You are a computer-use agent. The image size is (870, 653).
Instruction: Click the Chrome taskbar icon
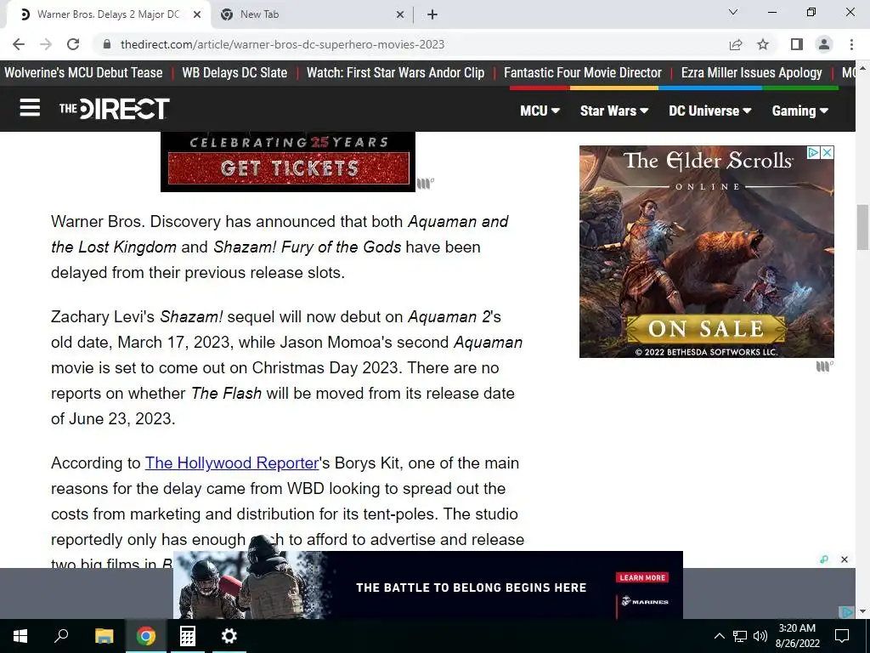(x=146, y=636)
